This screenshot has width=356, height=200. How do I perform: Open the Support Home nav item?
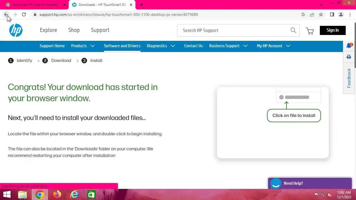(52, 46)
